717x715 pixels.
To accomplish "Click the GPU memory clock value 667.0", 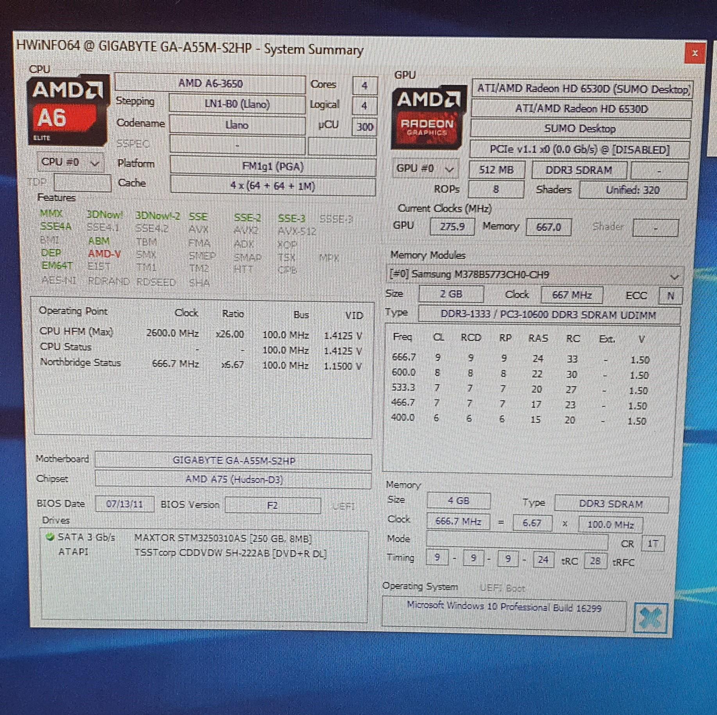I will 549,227.
